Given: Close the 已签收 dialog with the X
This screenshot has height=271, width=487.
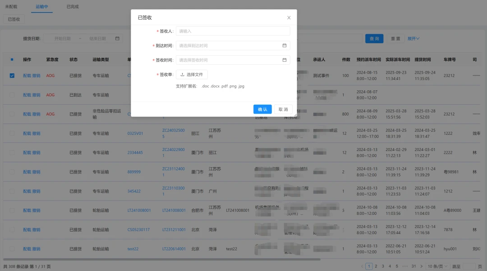Looking at the screenshot, I should point(289,18).
